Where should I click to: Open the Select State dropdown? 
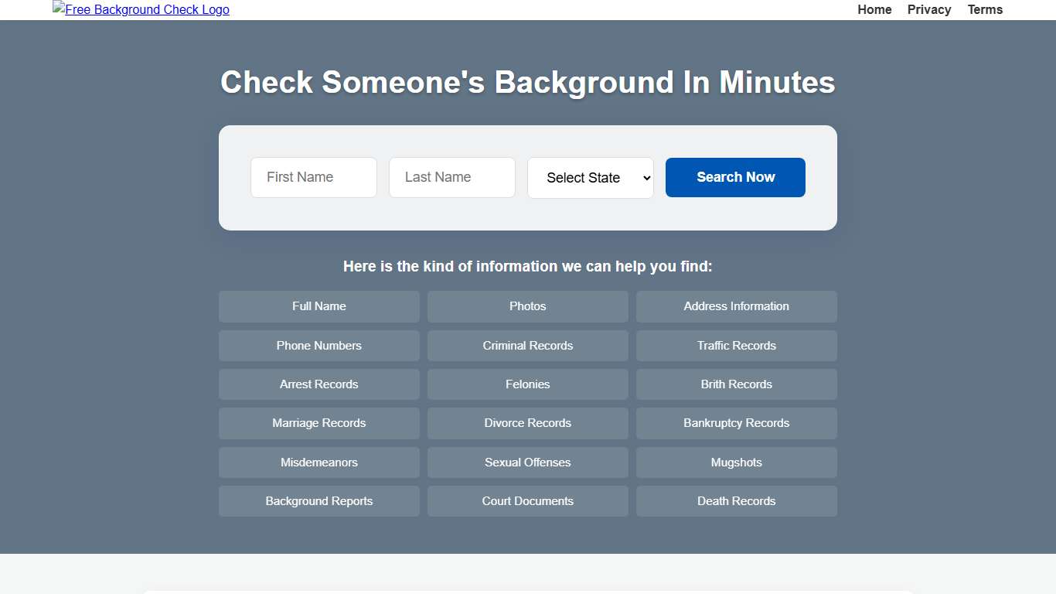click(590, 177)
